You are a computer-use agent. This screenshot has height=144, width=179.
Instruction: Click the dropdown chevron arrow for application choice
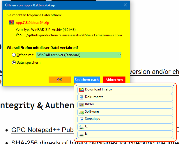tap(119, 55)
